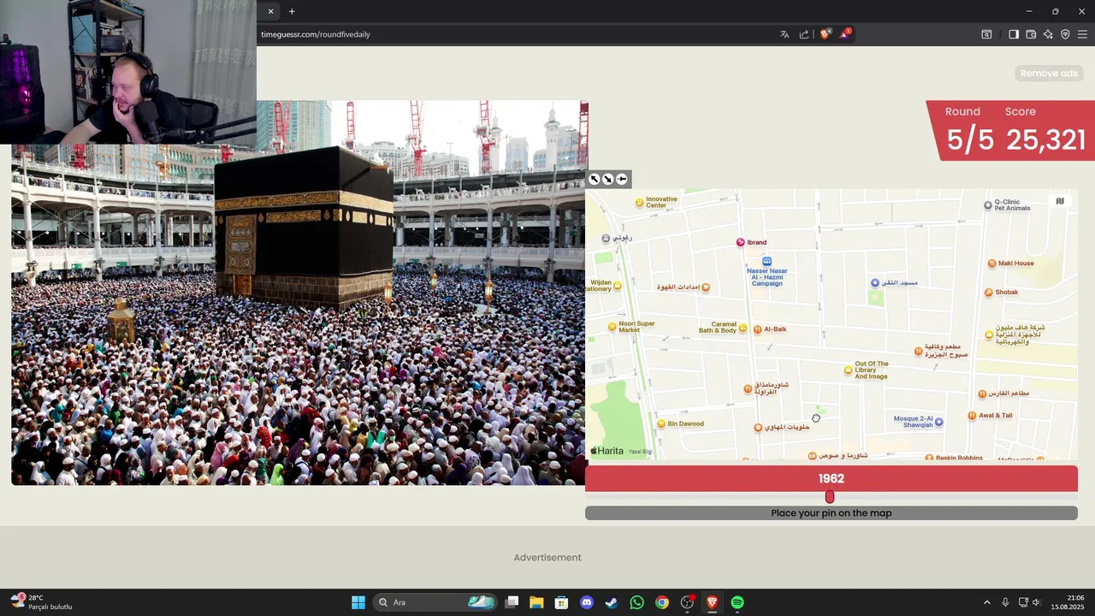Open a new browser tab

coord(292,11)
